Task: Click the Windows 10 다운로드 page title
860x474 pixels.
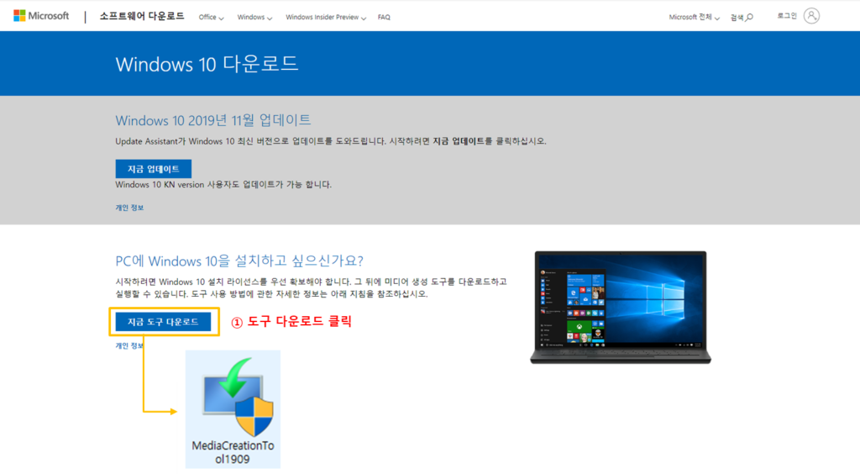Action: click(207, 64)
